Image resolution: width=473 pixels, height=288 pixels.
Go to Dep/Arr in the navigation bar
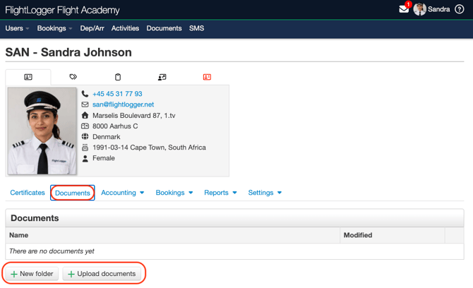92,28
